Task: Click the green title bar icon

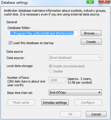Action: click(90, 1)
